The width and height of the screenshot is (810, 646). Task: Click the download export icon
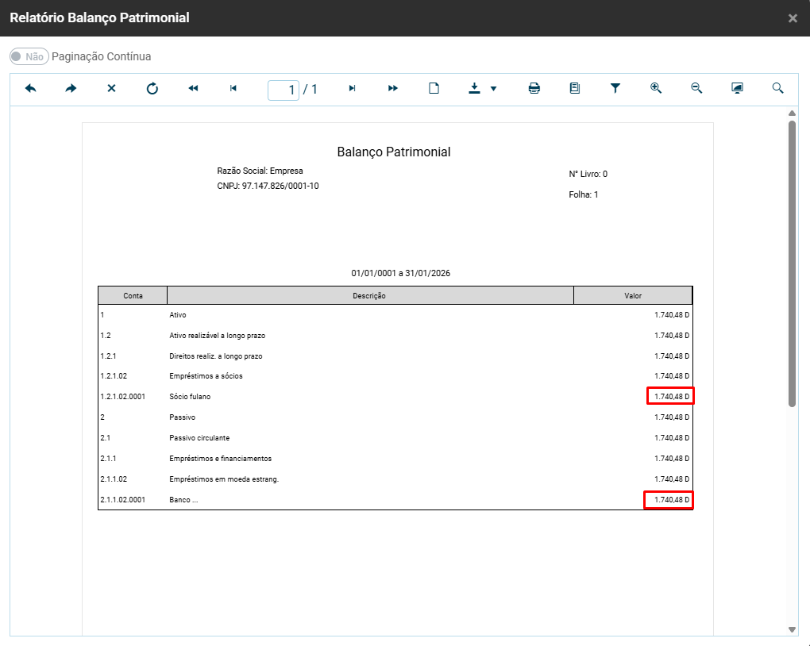click(x=474, y=88)
